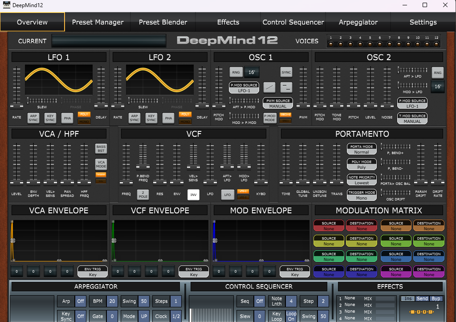Click the effects routing diagram
This screenshot has height=322, width=456.
click(421, 312)
